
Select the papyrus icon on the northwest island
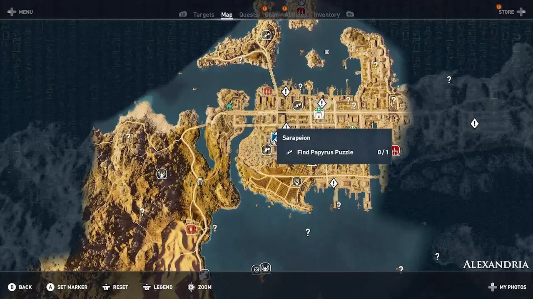click(267, 35)
